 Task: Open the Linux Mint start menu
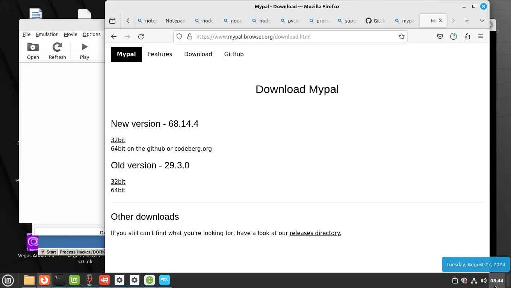point(8,280)
